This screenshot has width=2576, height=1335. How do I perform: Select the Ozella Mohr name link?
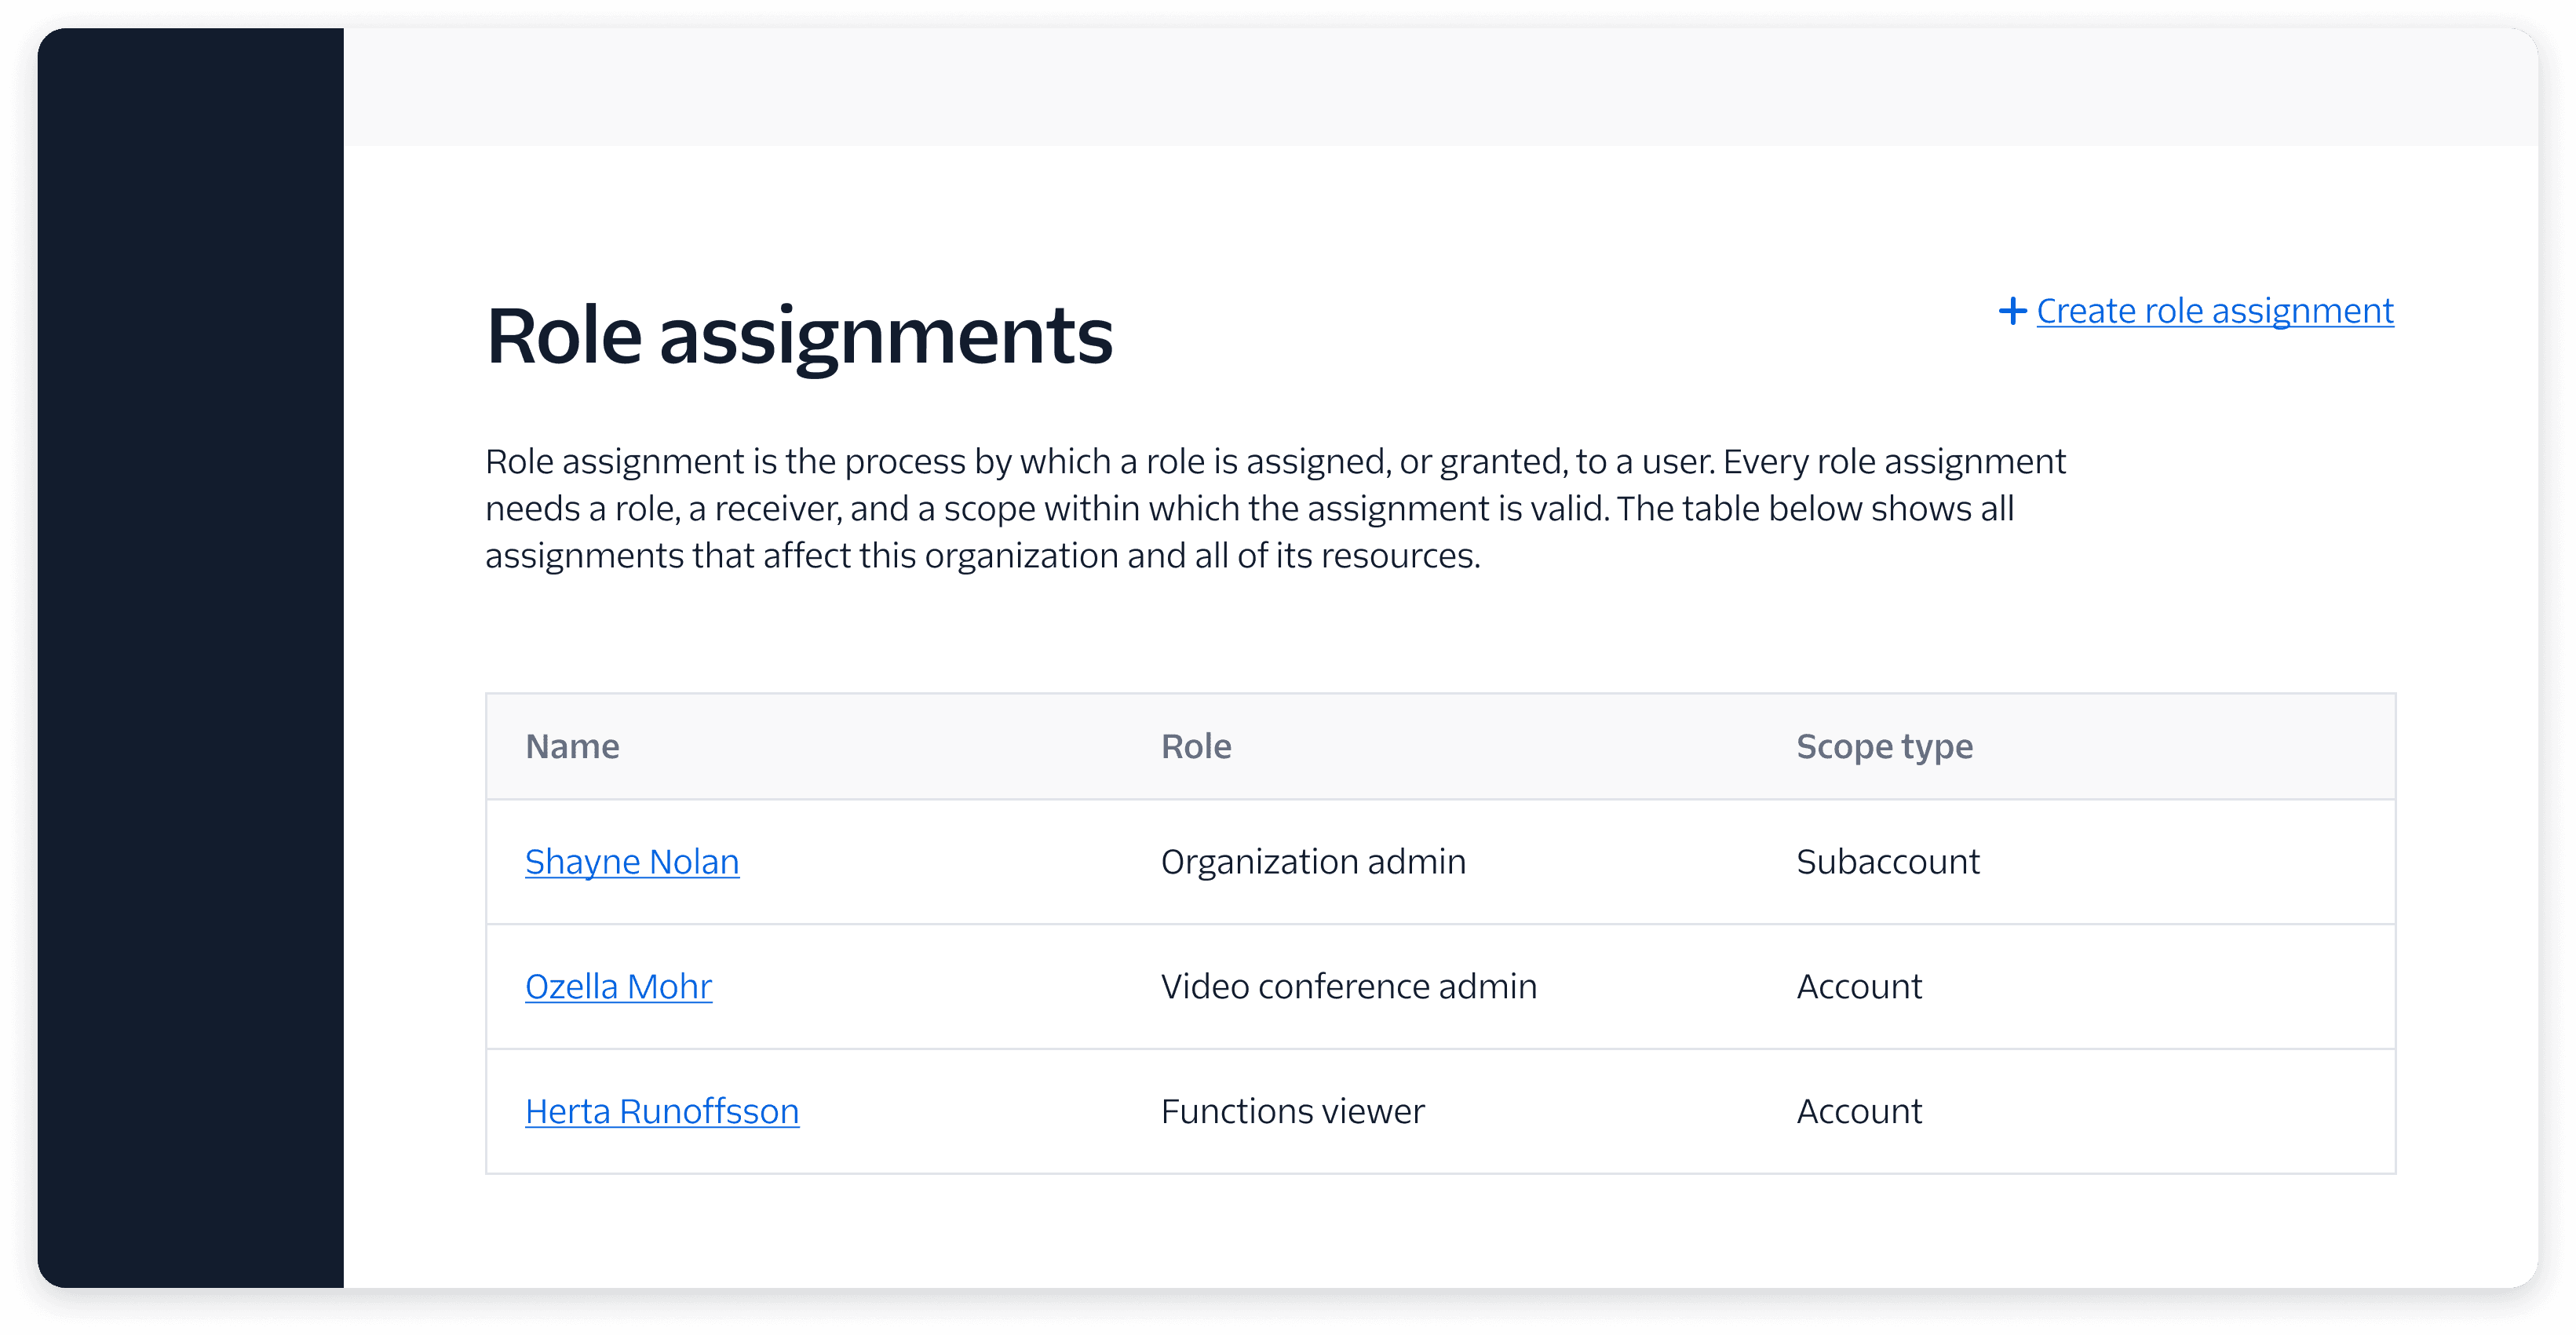(x=618, y=987)
